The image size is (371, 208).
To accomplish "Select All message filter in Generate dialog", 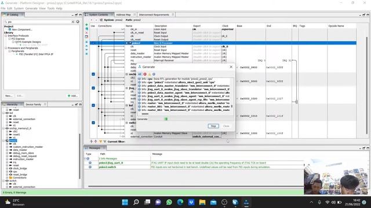I will 139,74.
